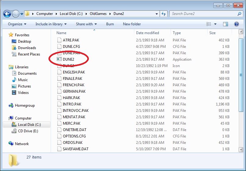Viewport: 246px width, 171px height.
Task: Click the FRENCH.PAK file icon
Action: coord(59,85)
